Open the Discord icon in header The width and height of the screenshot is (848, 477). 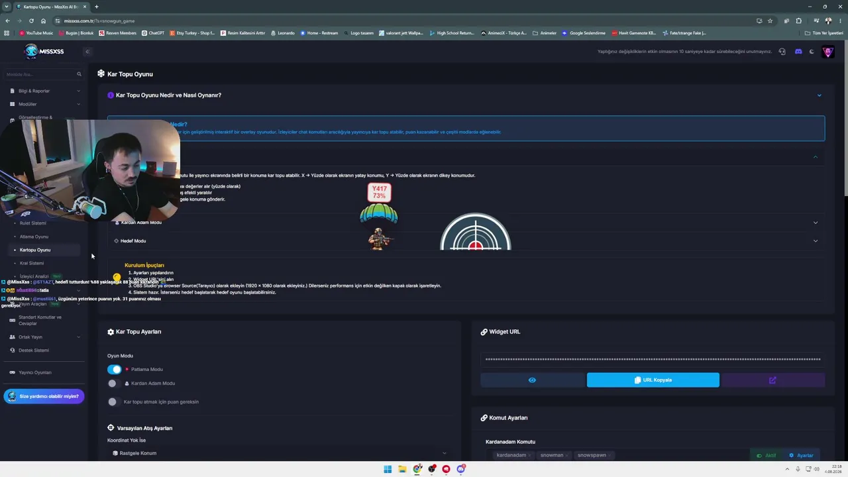point(798,52)
